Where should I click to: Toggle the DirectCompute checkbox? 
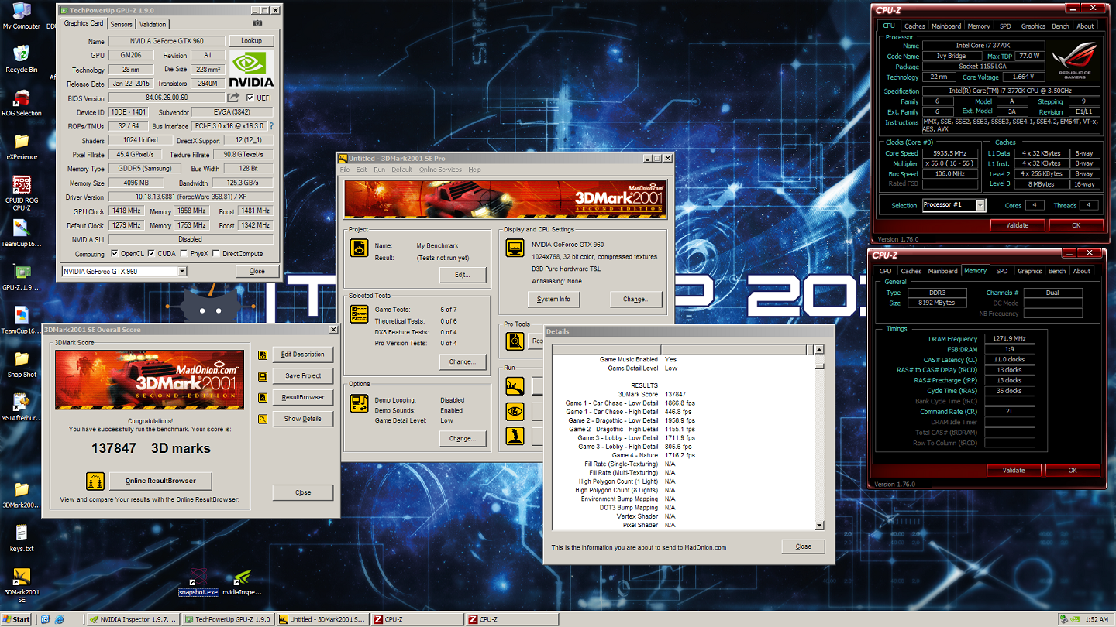click(216, 253)
